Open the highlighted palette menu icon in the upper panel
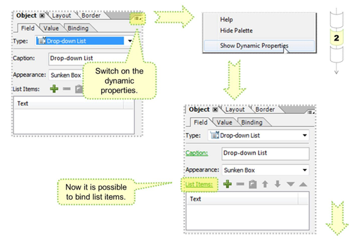Image resolution: width=361 pixels, height=241 pixels. pos(137,19)
